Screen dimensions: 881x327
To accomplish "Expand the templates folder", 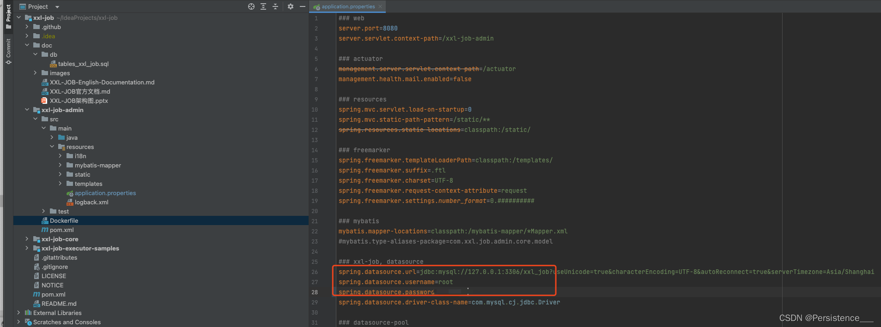I will pyautogui.click(x=61, y=184).
